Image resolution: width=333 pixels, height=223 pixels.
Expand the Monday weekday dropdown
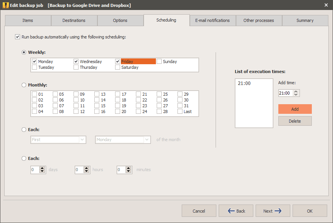122,140
